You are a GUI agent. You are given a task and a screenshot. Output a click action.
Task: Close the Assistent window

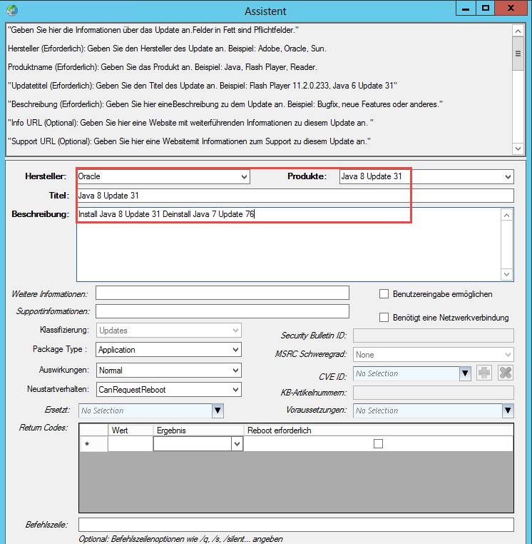[511, 9]
